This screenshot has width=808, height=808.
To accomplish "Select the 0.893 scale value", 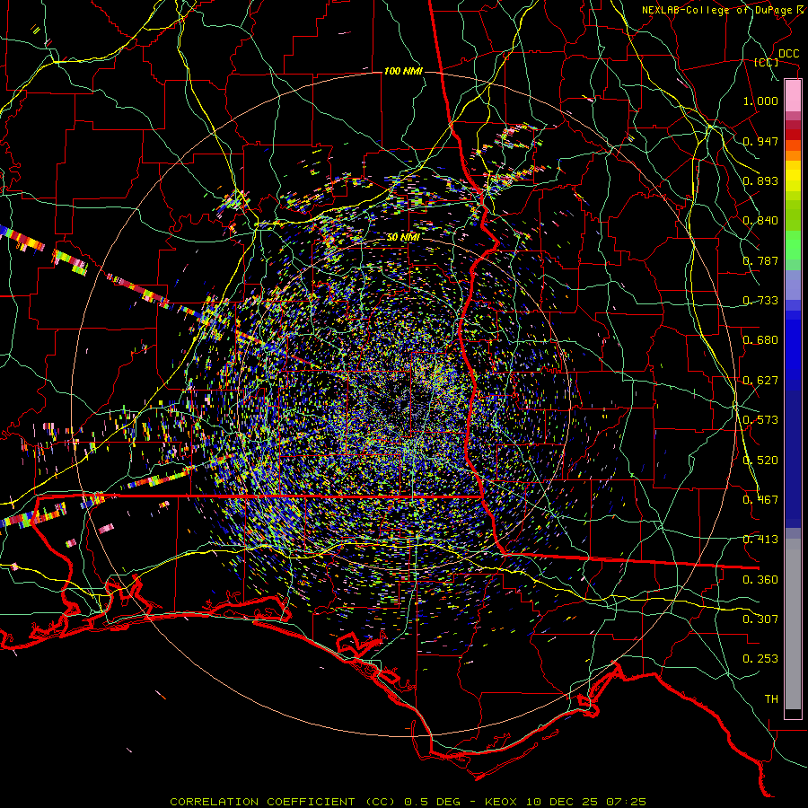I will pyautogui.click(x=760, y=180).
